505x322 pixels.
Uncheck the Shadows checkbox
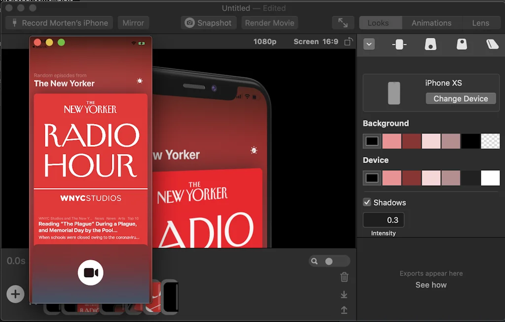click(x=367, y=202)
